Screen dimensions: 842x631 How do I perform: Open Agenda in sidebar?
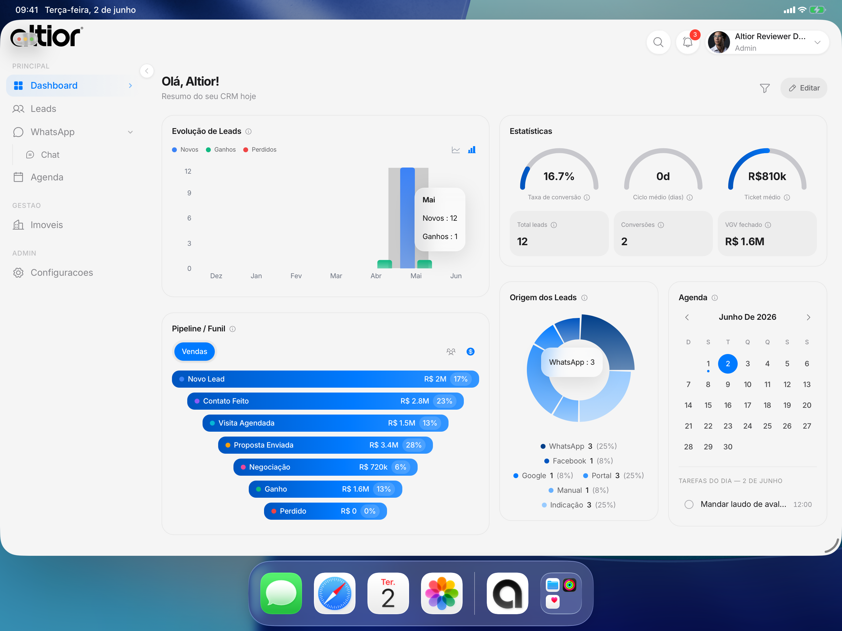72,177
